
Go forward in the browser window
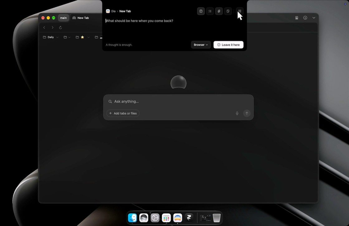click(x=52, y=28)
